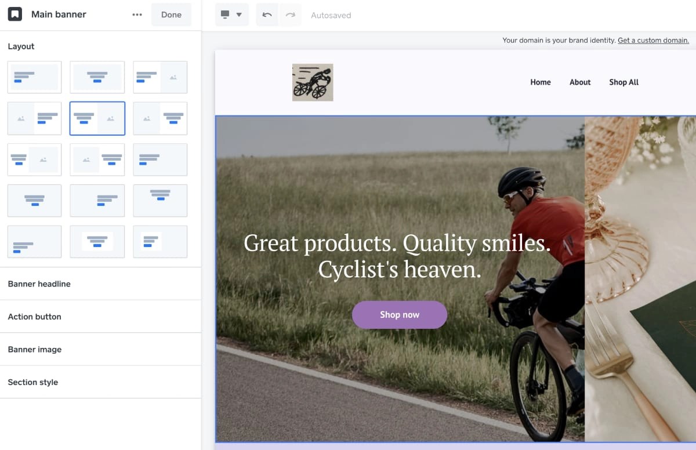This screenshot has height=450, width=696.
Task: Click About in the store navigation
Action: pyautogui.click(x=579, y=82)
